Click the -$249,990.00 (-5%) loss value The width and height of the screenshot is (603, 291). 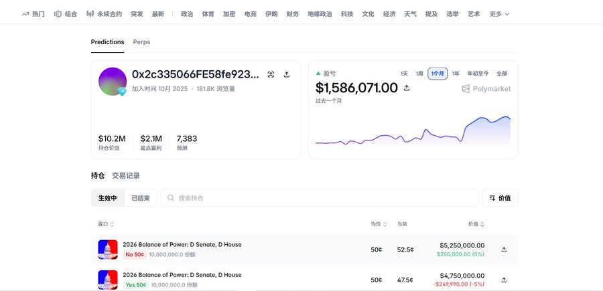pyautogui.click(x=459, y=284)
